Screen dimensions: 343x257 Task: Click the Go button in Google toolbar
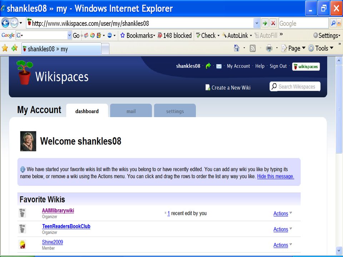click(76, 35)
